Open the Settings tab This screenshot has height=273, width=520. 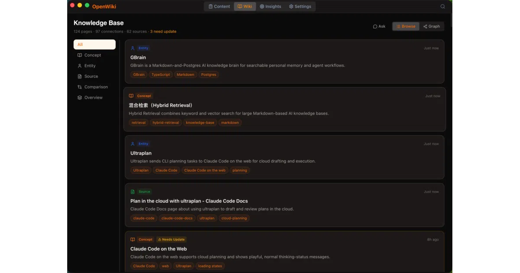tap(300, 6)
